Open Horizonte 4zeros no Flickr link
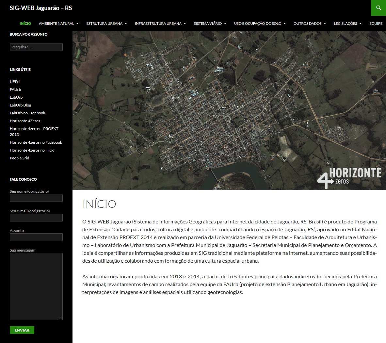 click(x=32, y=150)
